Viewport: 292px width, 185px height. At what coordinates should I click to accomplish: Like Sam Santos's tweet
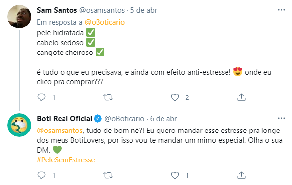(x=175, y=97)
